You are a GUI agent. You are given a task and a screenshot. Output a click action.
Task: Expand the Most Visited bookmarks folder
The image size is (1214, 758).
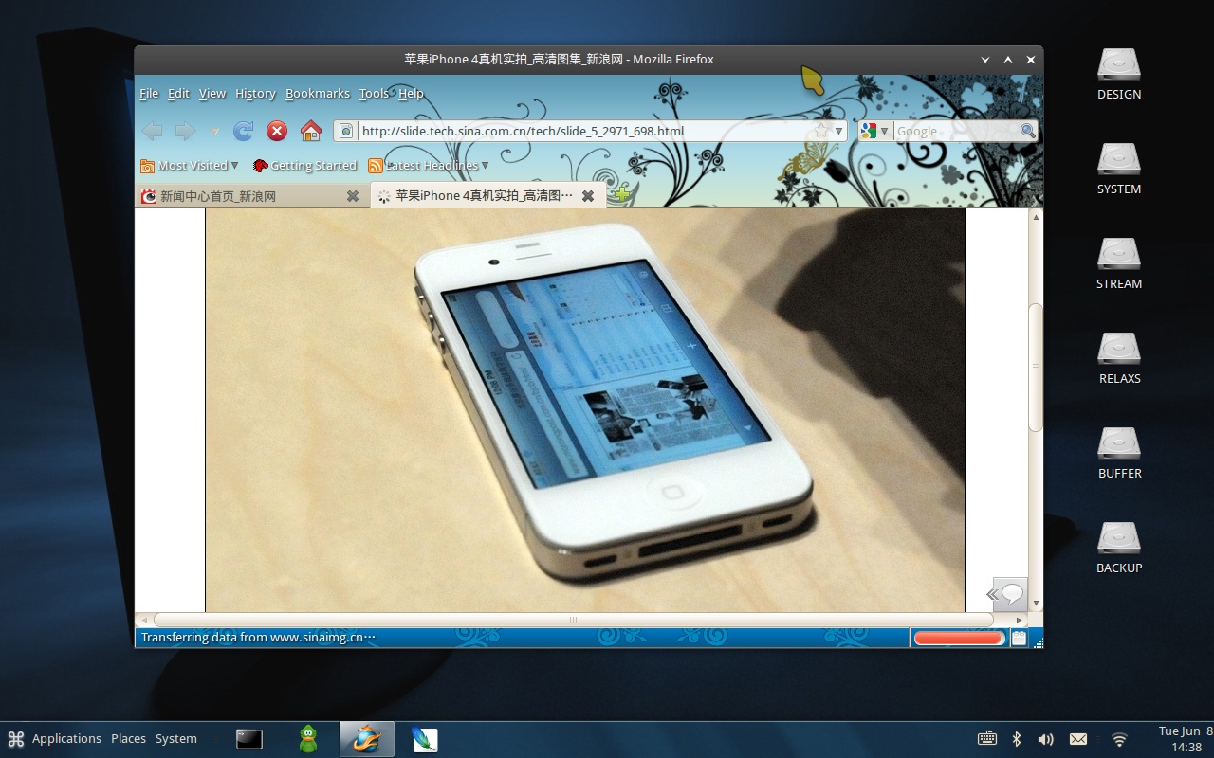pos(190,166)
